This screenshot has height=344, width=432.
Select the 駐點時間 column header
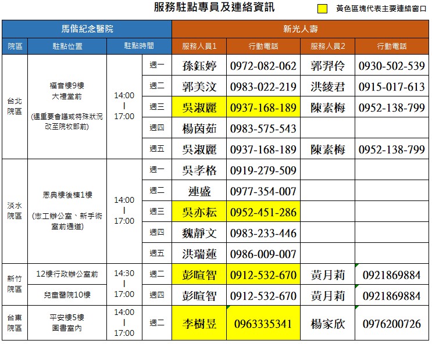tap(139, 46)
